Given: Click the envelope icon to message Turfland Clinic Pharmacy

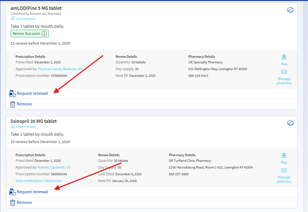Looking at the screenshot, I should (284, 170).
